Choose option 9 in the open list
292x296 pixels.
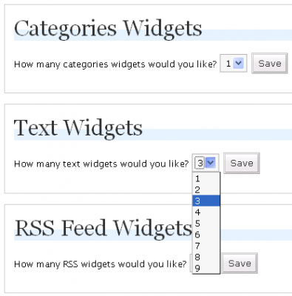[206, 268]
